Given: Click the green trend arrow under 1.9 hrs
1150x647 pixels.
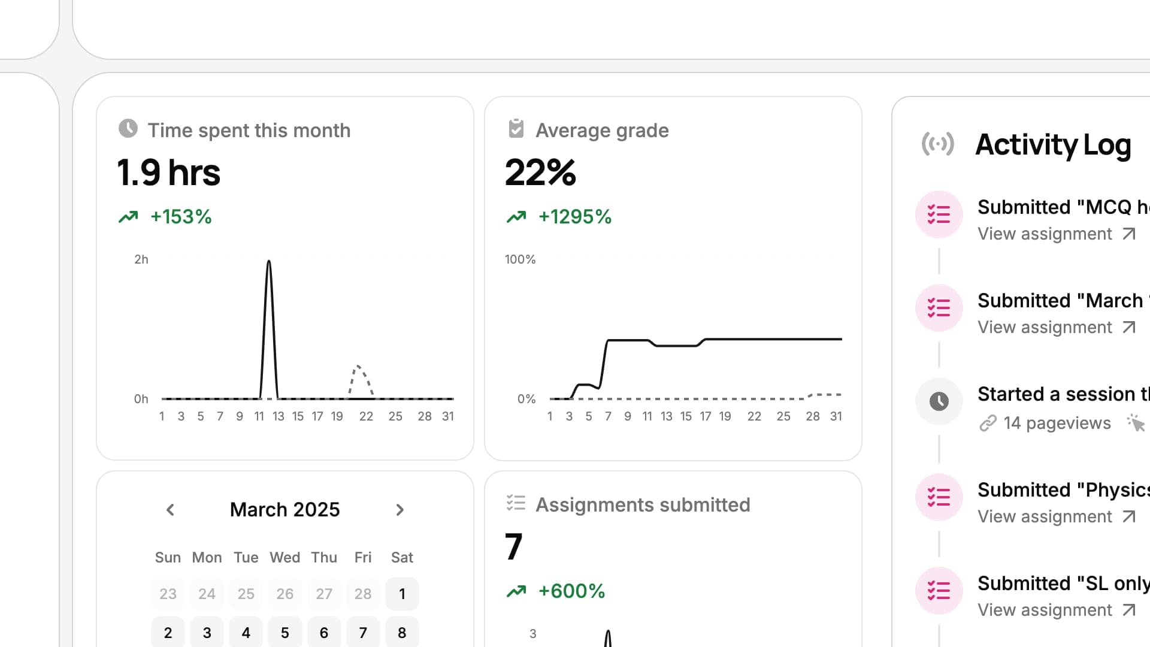Looking at the screenshot, I should pos(127,216).
